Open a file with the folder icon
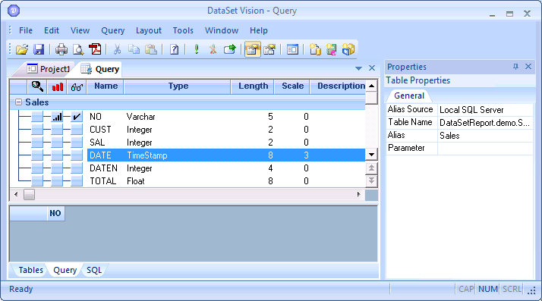The width and height of the screenshot is (542, 301). (x=22, y=49)
